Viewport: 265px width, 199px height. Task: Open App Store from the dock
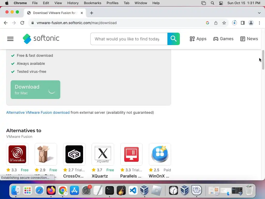74,190
